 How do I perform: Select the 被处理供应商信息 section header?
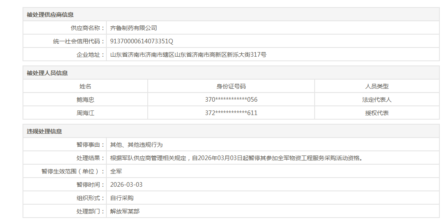point(50,15)
